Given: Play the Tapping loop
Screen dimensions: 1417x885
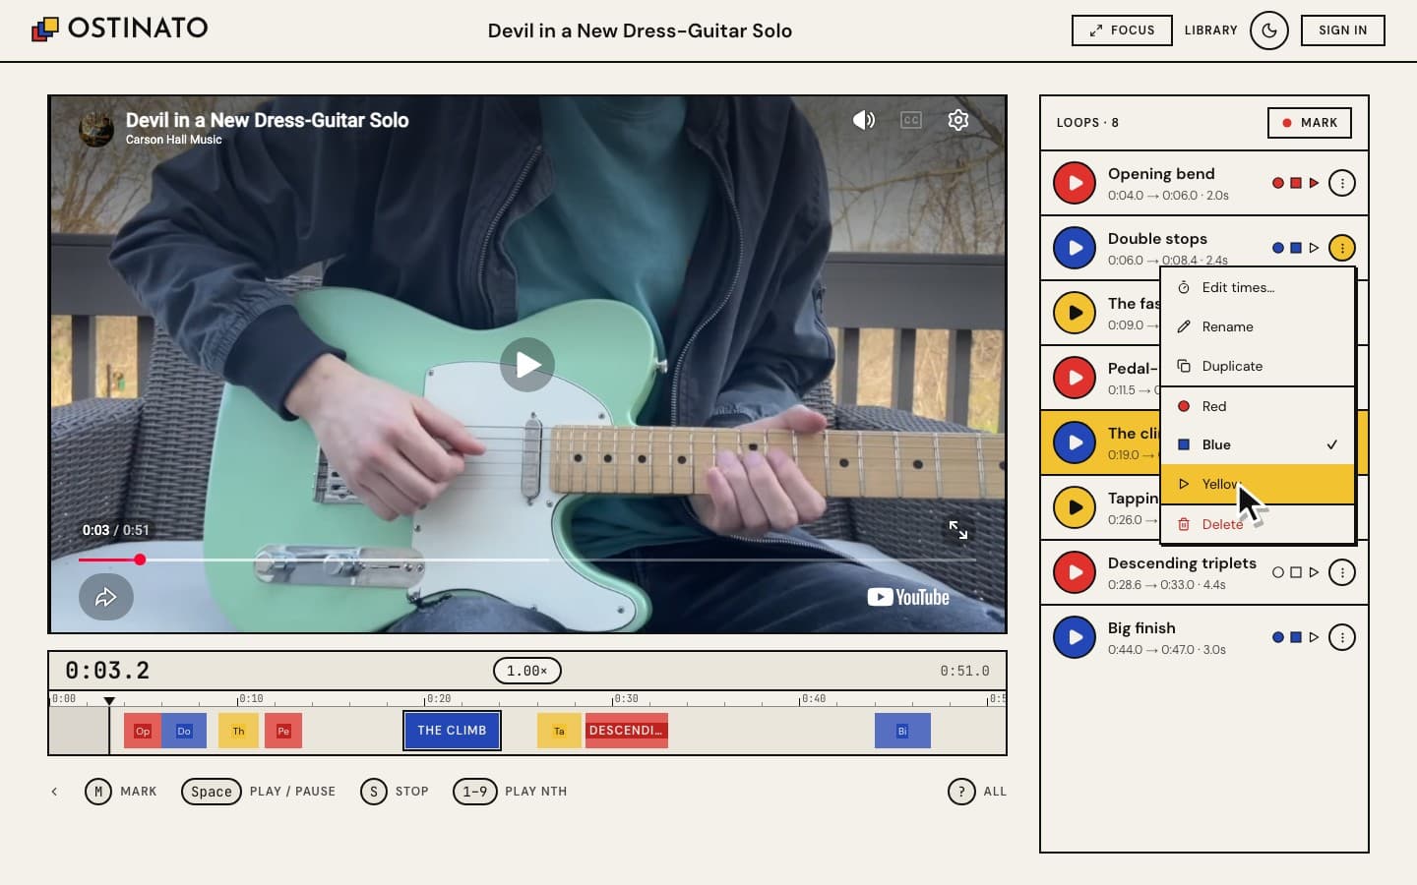Looking at the screenshot, I should pos(1075,507).
